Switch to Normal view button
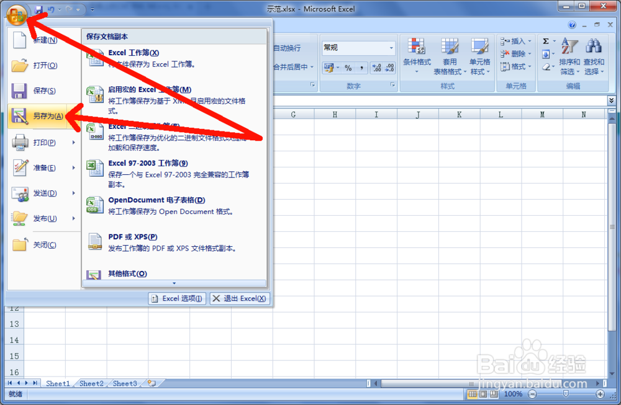This screenshot has height=405, width=621. tap(473, 394)
